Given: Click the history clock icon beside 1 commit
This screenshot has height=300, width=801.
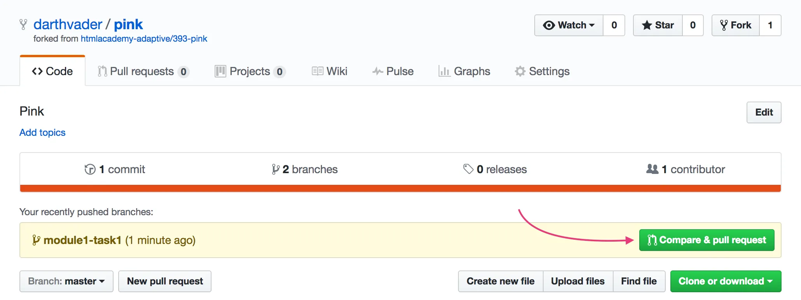Looking at the screenshot, I should point(90,169).
